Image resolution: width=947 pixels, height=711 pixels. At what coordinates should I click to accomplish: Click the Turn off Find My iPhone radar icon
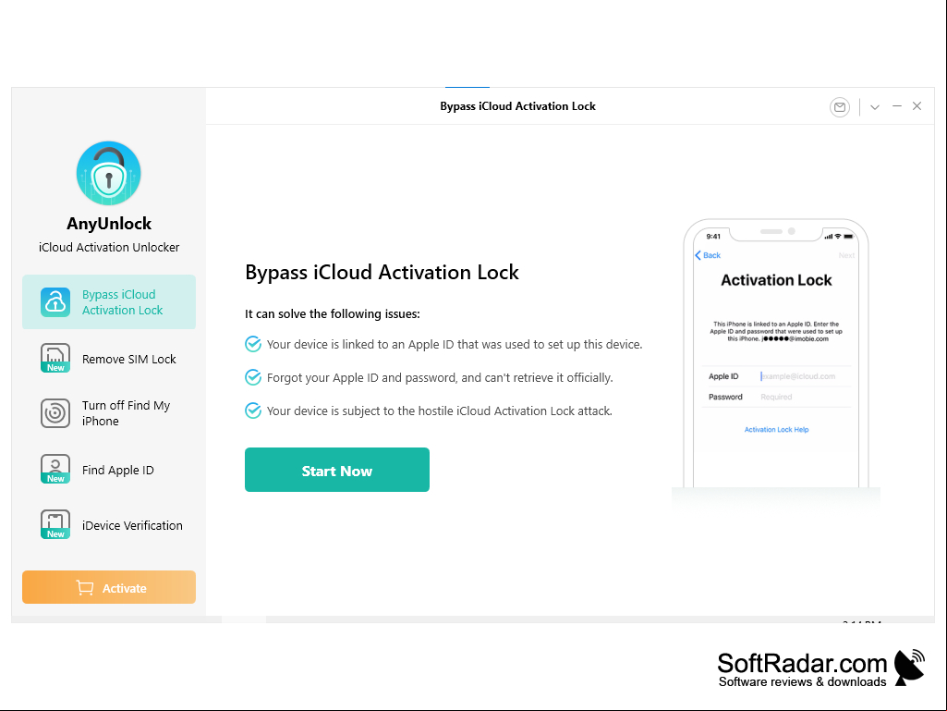(x=55, y=413)
